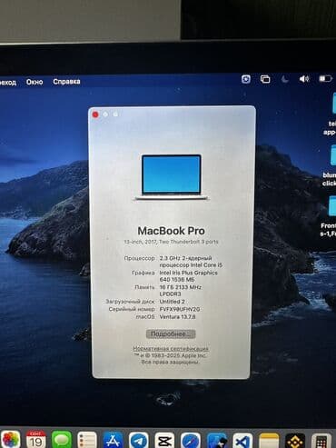
Task: Select serial number FVFX98UFHV20 text
Action: [180, 309]
